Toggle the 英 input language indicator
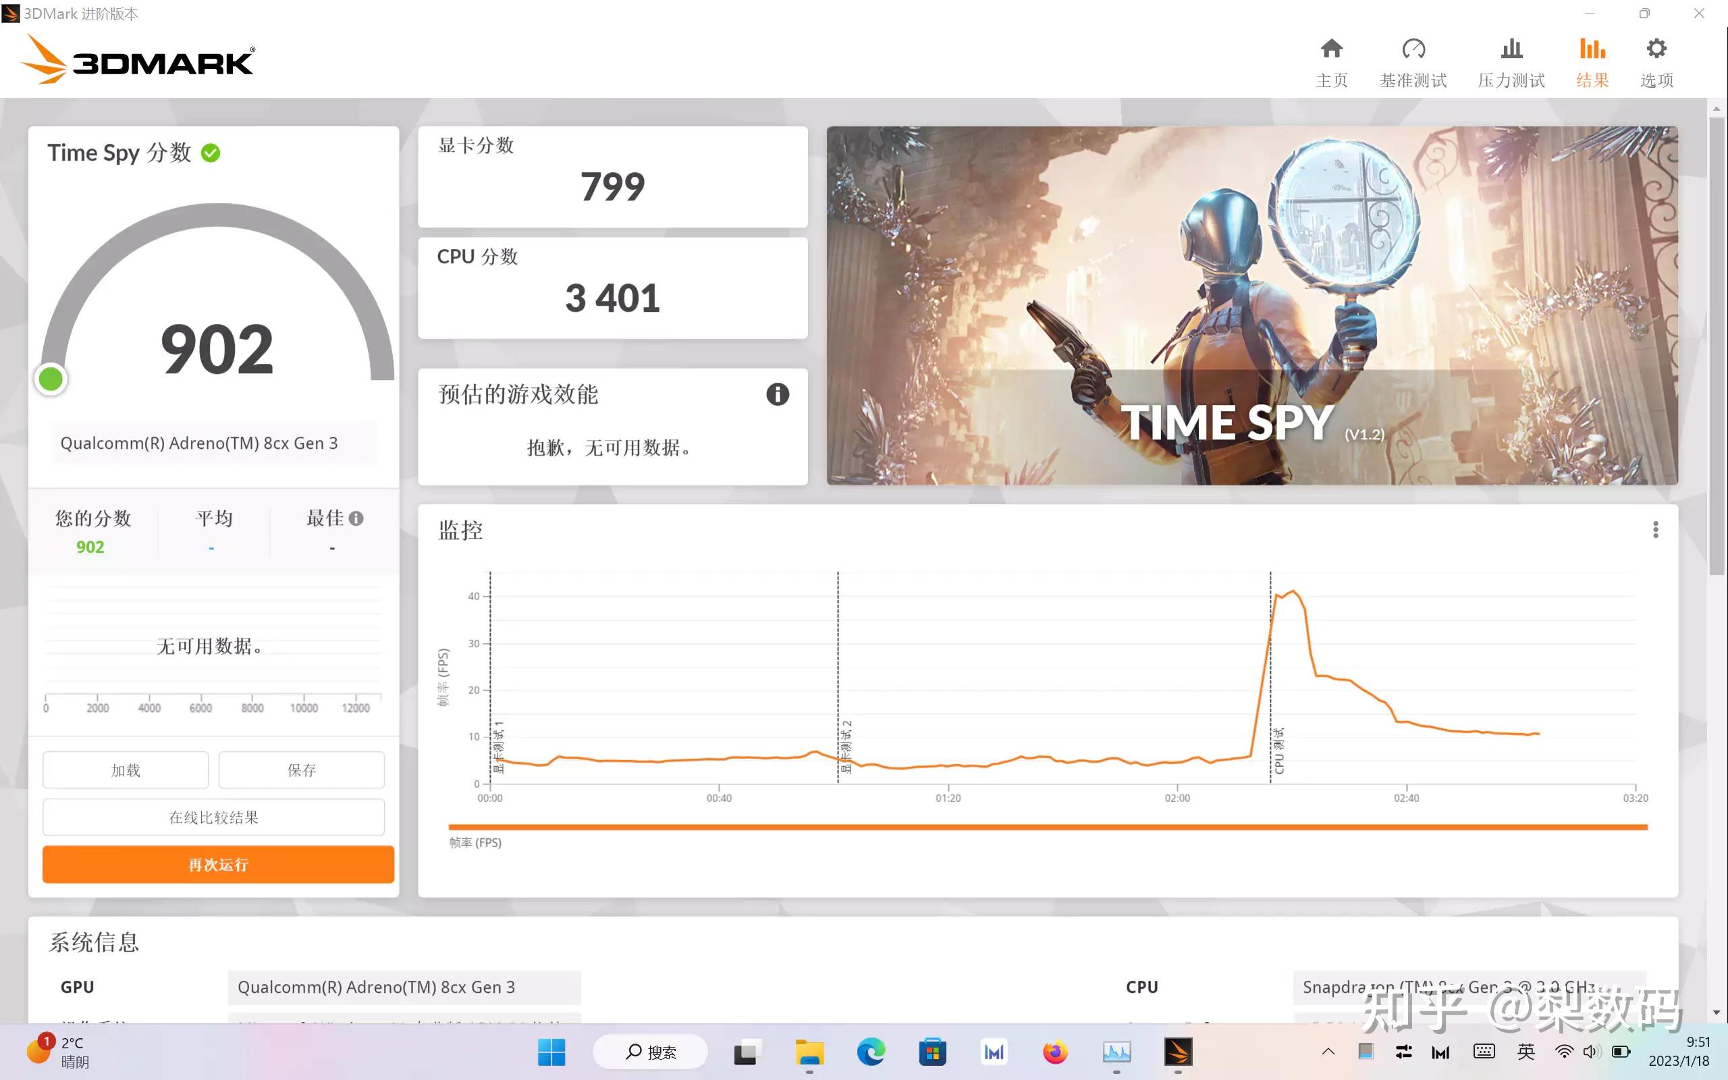1728x1080 pixels. 1525,1052
